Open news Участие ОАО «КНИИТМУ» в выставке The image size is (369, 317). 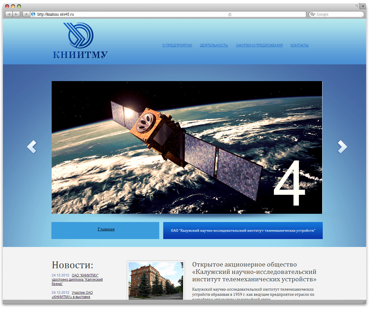click(x=72, y=295)
